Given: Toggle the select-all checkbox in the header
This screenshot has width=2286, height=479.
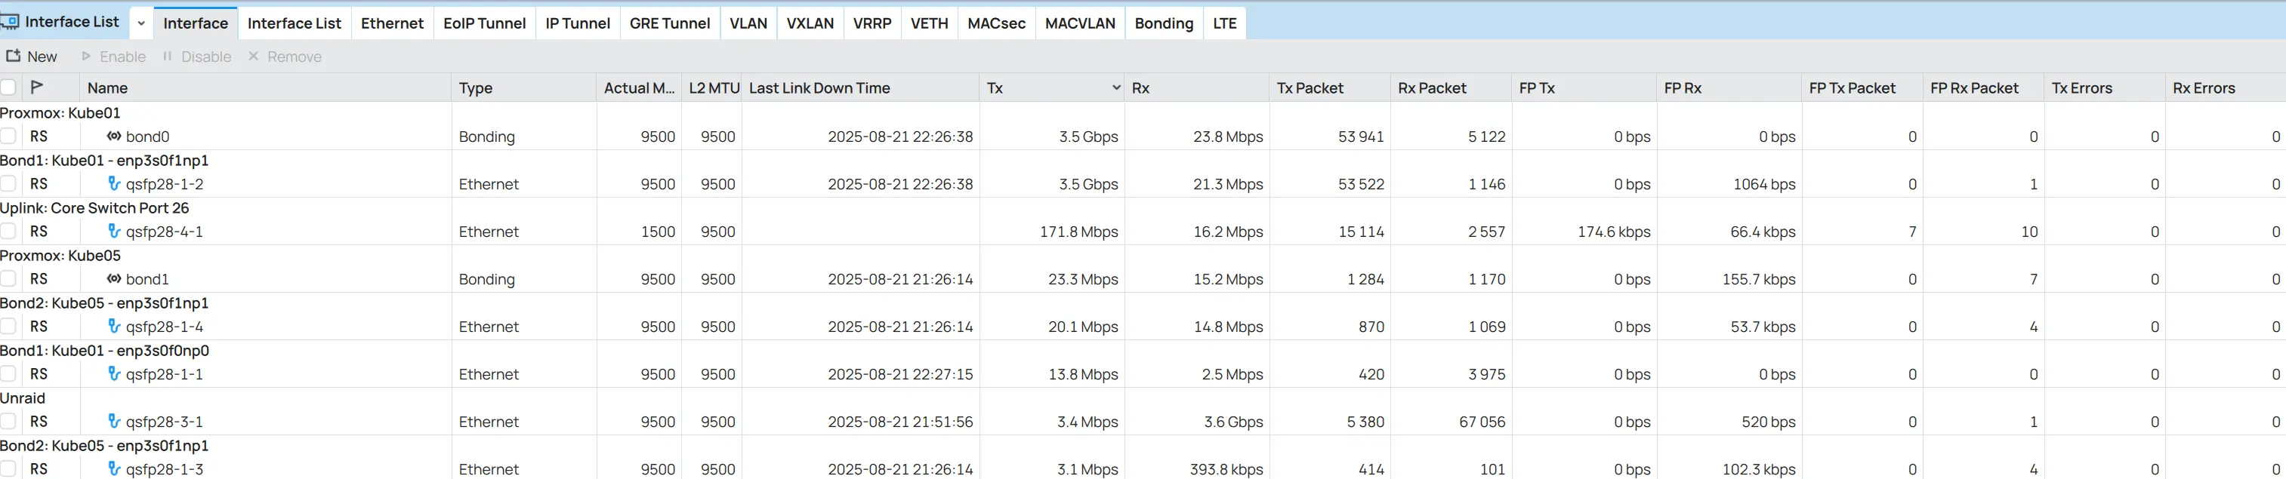Looking at the screenshot, I should click(8, 87).
